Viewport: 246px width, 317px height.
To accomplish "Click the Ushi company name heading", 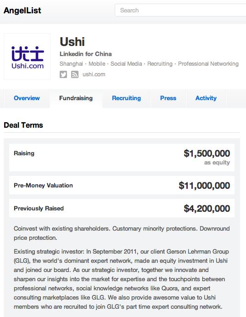I will [x=72, y=42].
